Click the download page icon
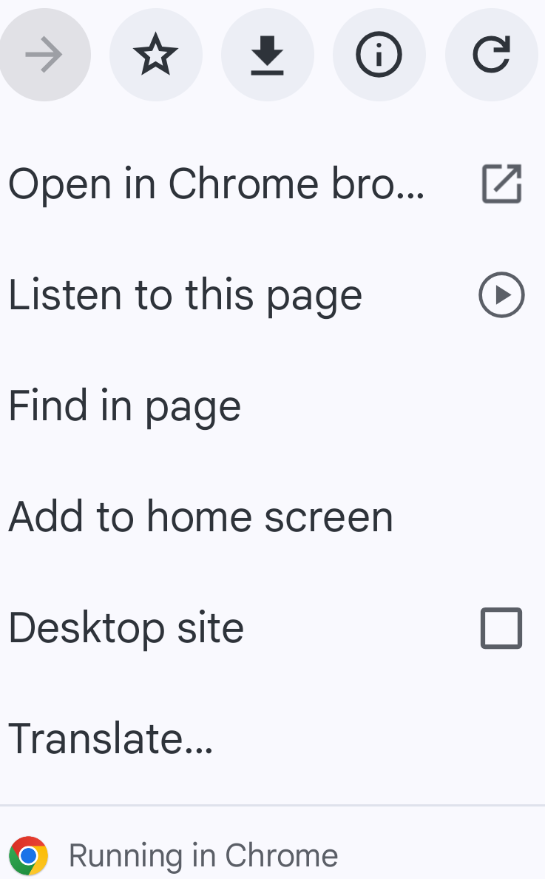Image resolution: width=545 pixels, height=879 pixels. coord(267,55)
